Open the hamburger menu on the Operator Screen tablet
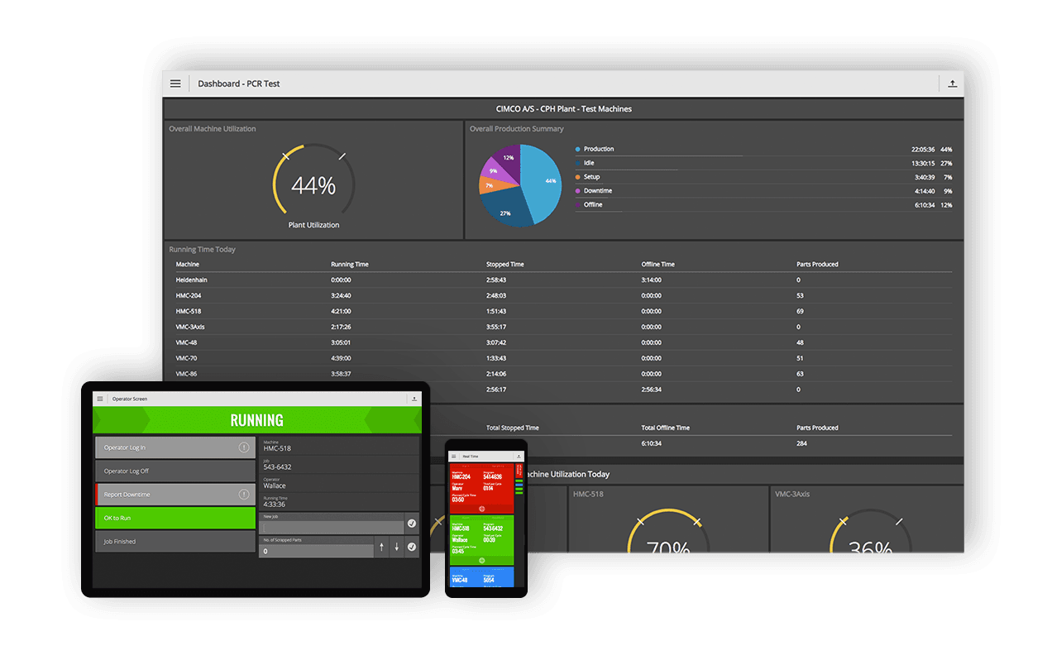Image resolution: width=1052 pixels, height=660 pixels. (100, 399)
